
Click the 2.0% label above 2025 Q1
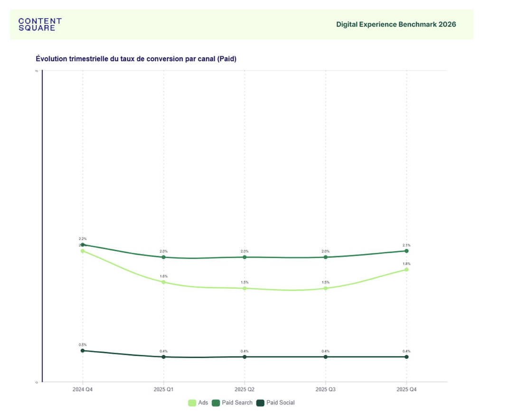[x=164, y=251]
